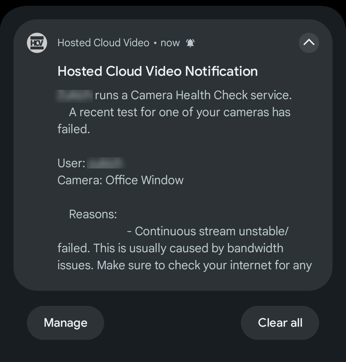Collapse the notification with the chevron arrow

click(x=309, y=42)
